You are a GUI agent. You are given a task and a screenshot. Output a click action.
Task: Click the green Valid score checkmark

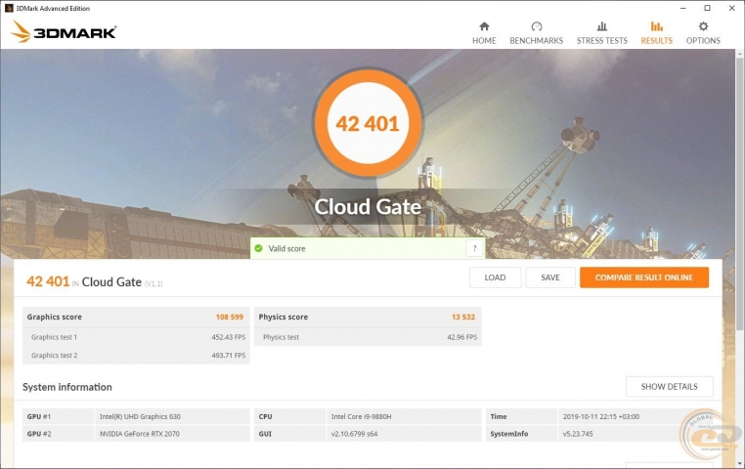click(x=258, y=248)
